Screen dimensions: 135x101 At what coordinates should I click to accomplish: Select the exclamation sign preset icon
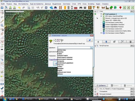(90, 8)
